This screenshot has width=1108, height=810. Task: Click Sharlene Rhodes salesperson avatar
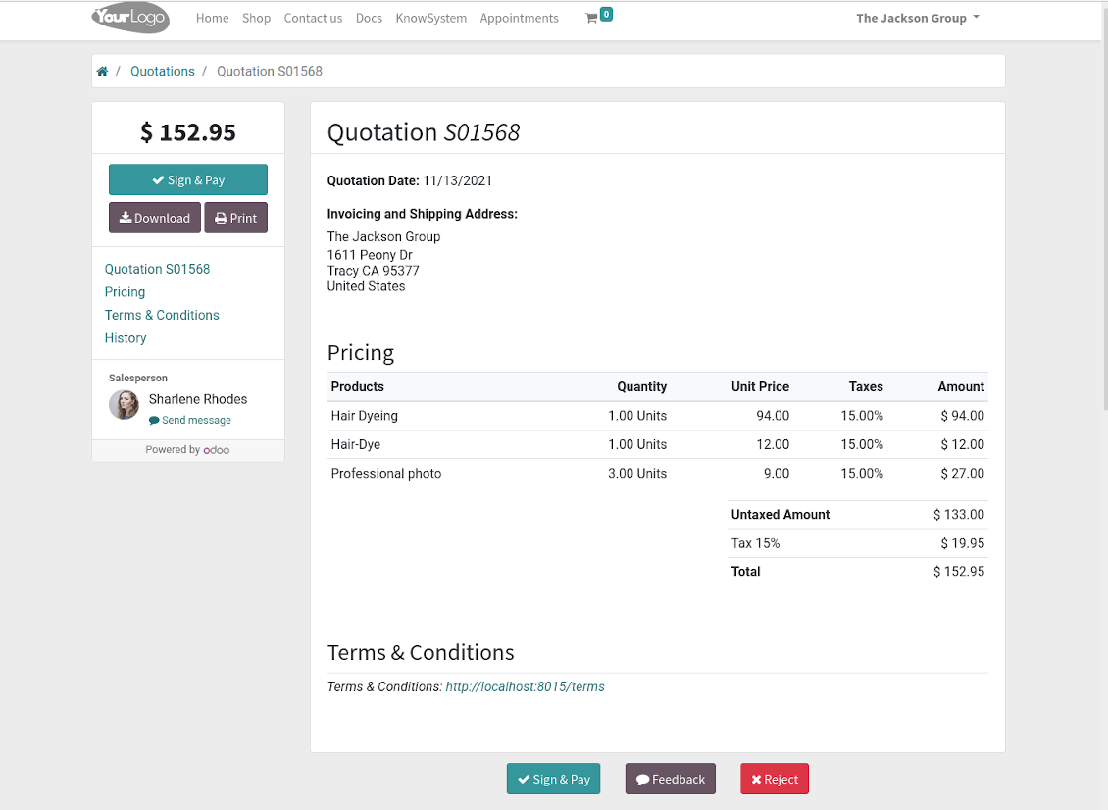coord(124,405)
